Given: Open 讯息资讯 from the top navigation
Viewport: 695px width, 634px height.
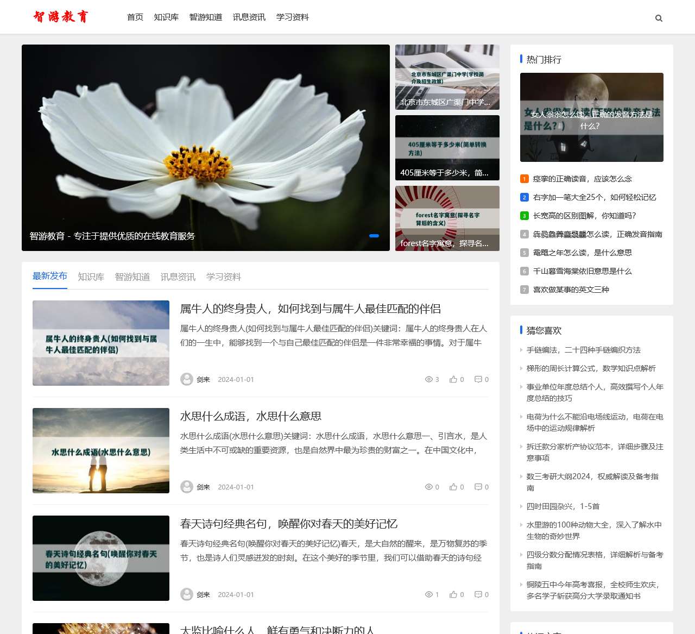Looking at the screenshot, I should point(249,17).
